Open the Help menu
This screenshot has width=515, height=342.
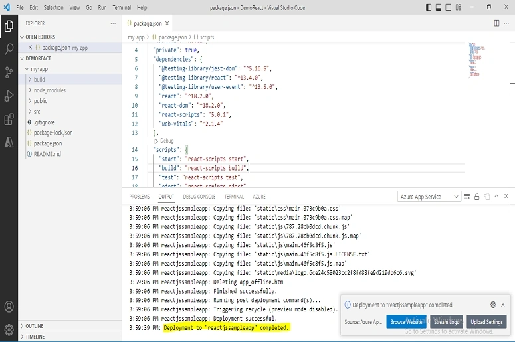tap(142, 7)
